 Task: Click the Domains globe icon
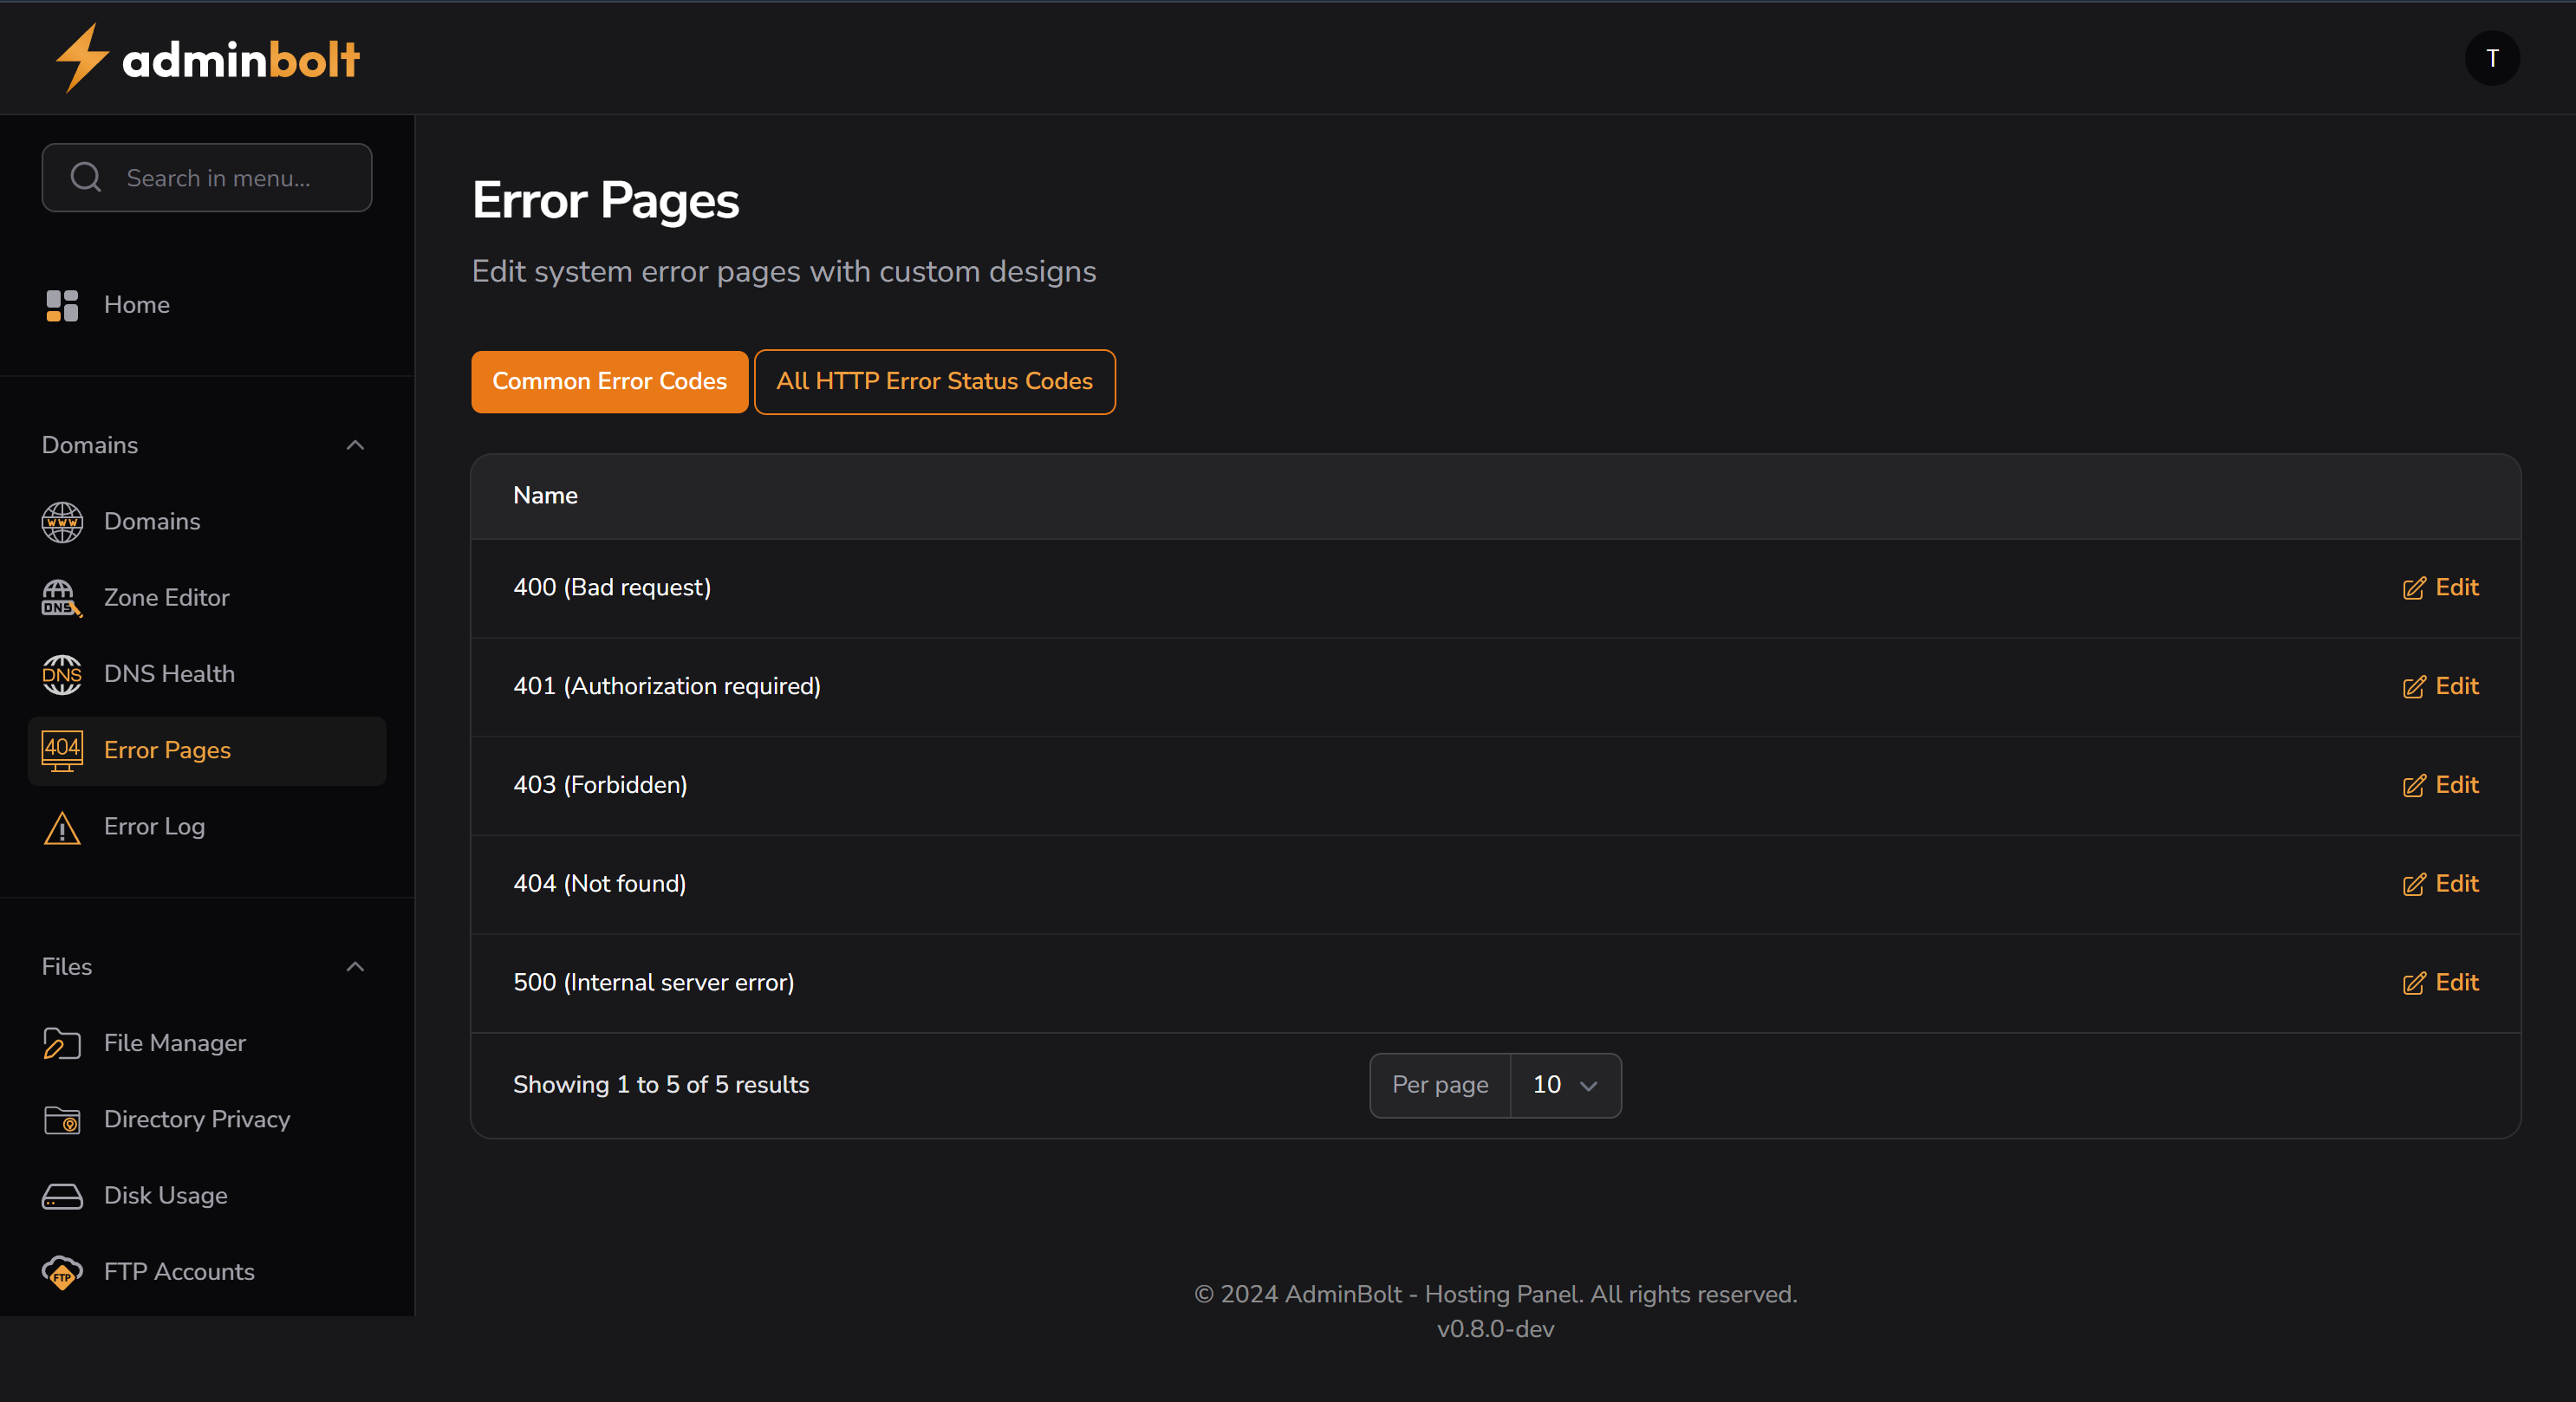[x=61, y=521]
